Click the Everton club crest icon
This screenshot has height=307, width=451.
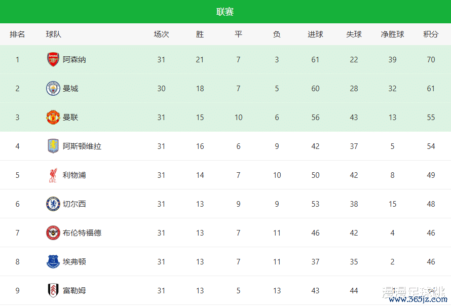click(x=53, y=262)
